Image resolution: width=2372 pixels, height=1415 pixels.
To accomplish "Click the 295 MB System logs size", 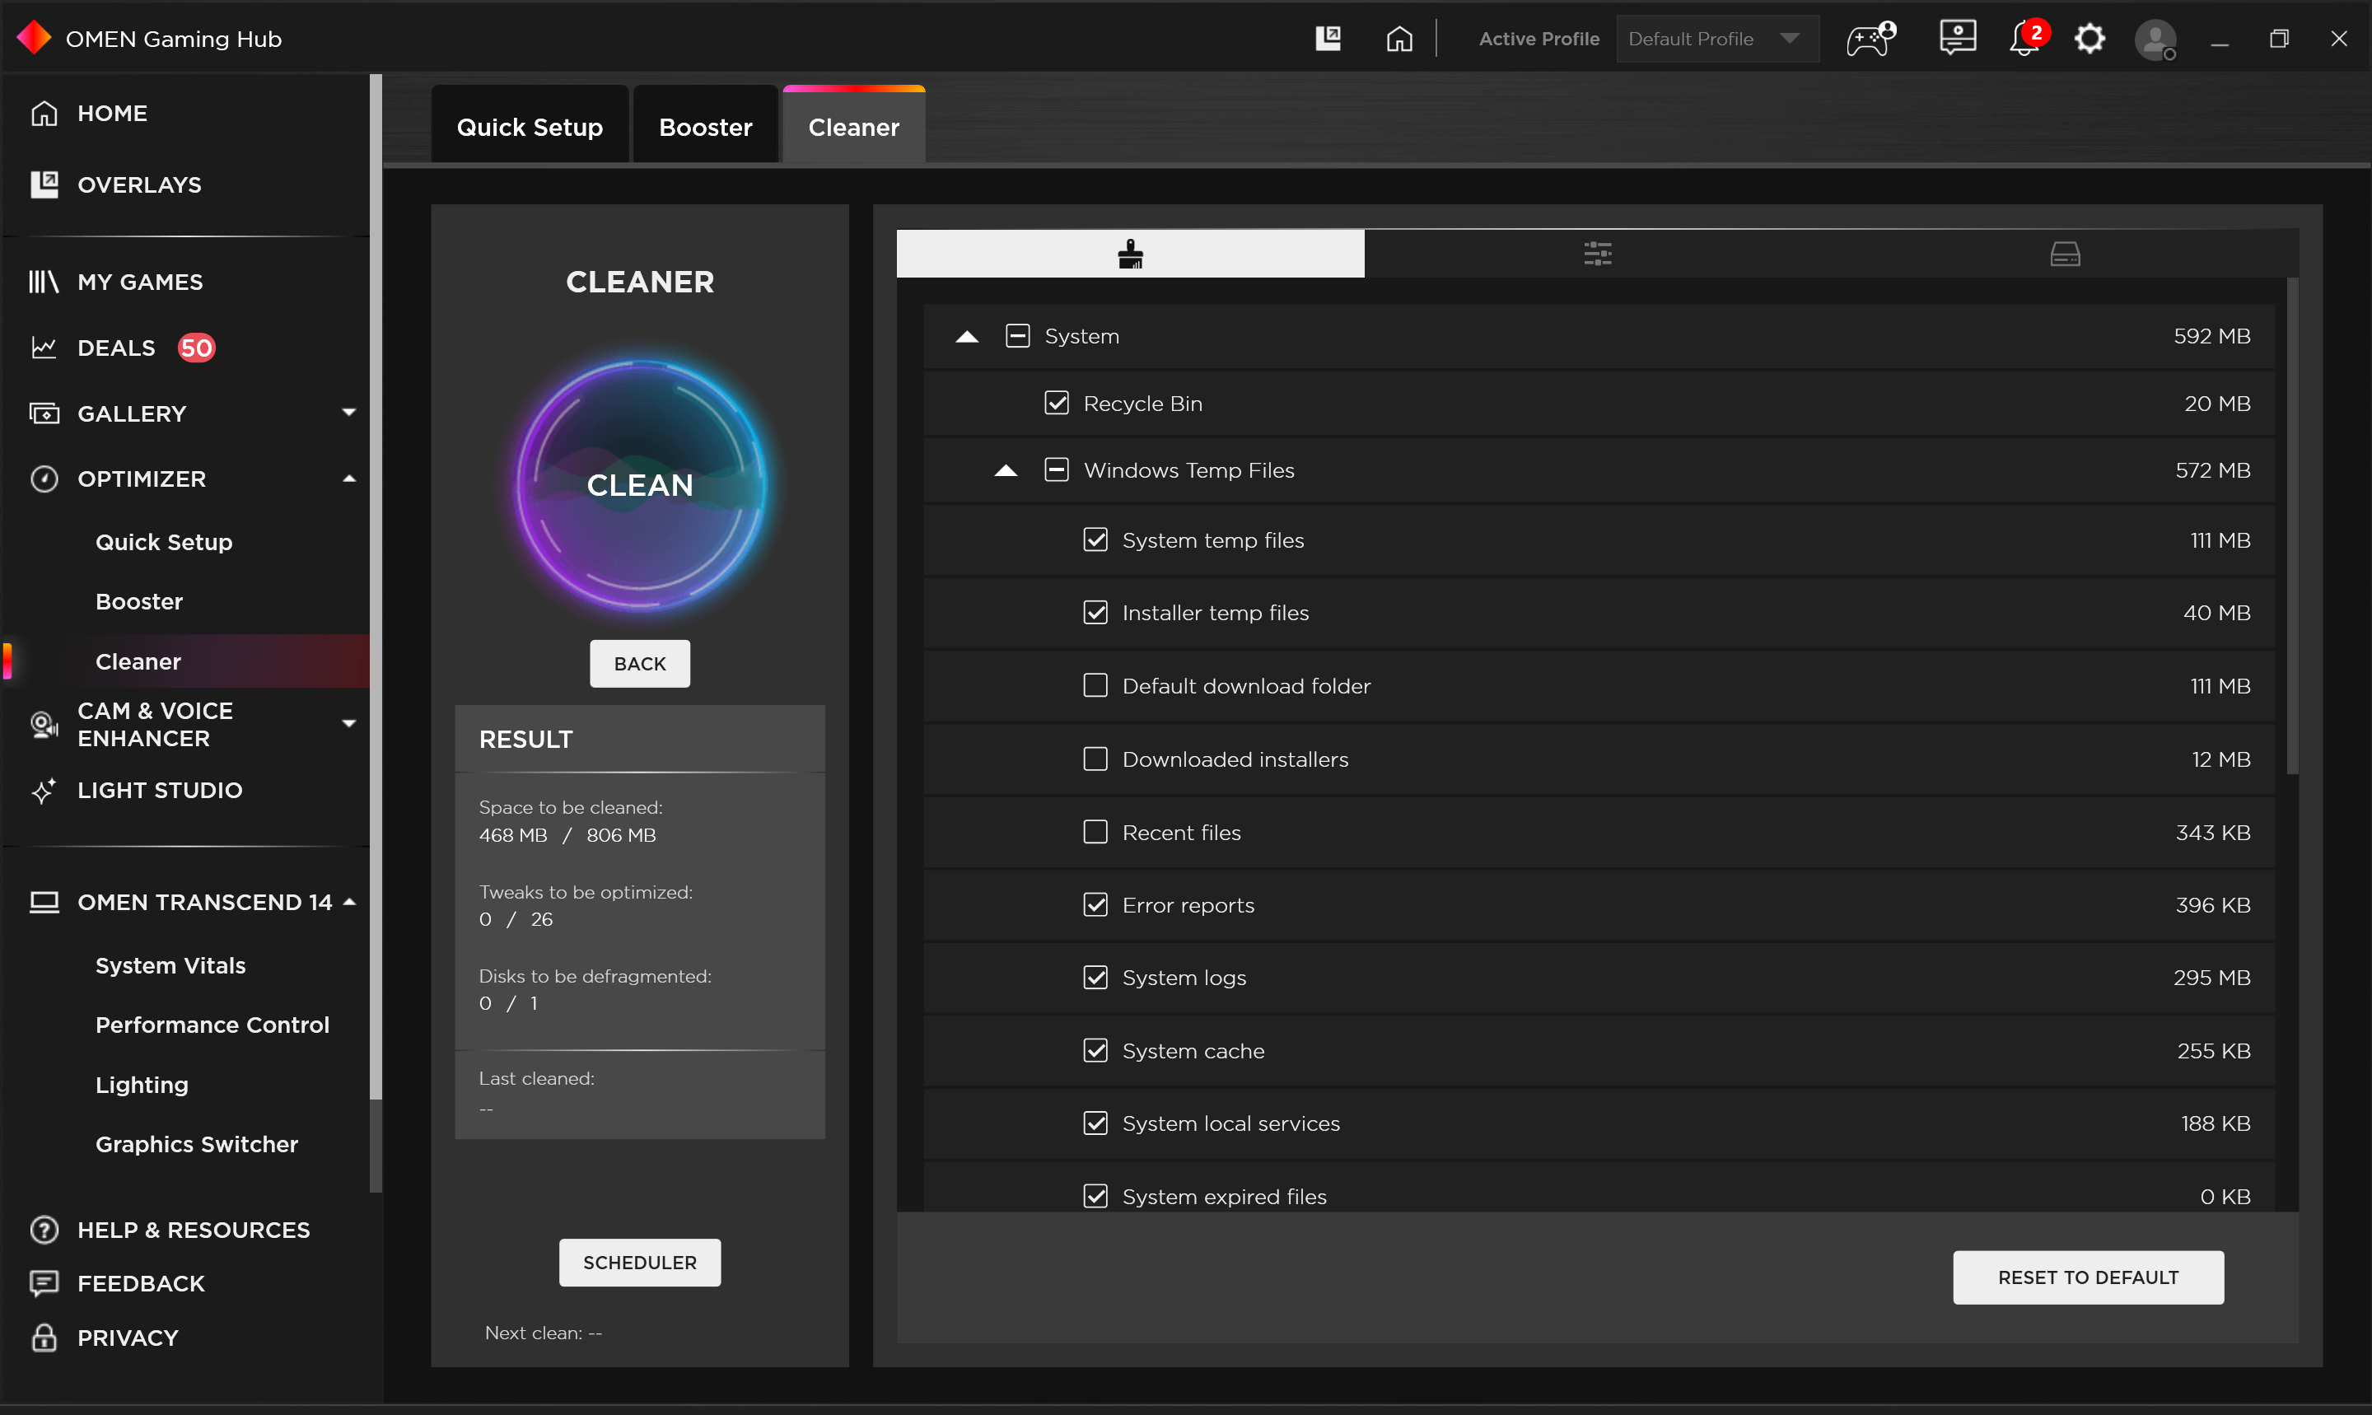I will coord(2212,978).
